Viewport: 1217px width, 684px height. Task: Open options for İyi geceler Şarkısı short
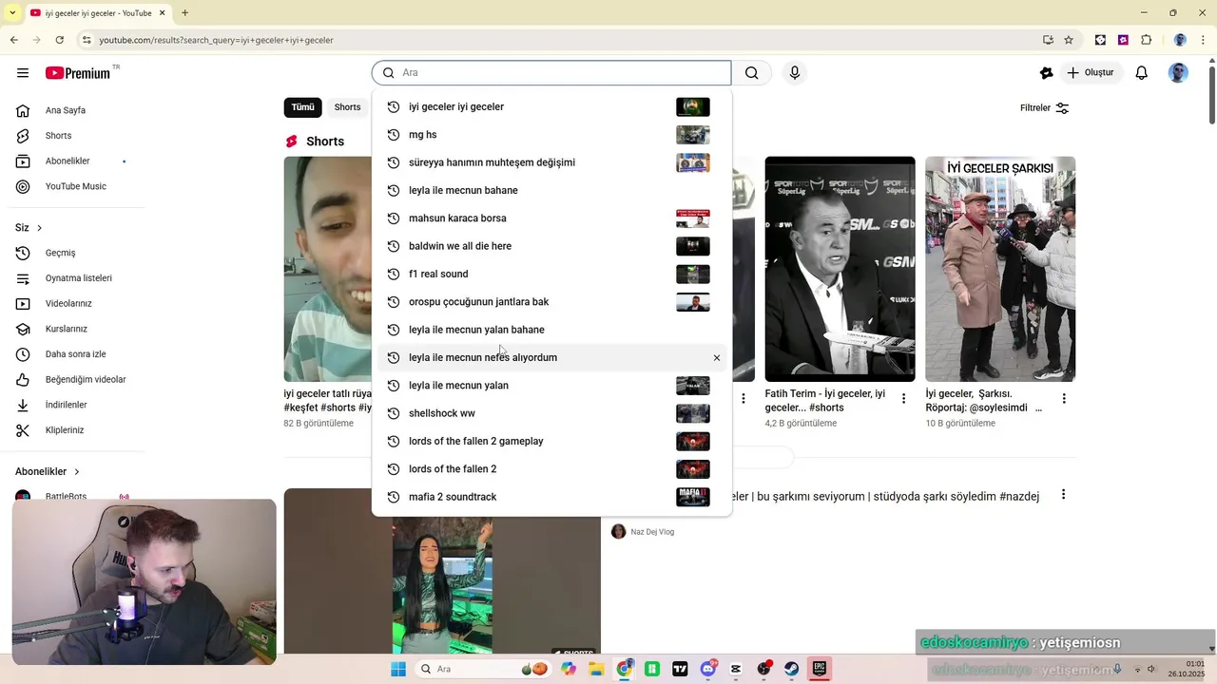(1064, 398)
